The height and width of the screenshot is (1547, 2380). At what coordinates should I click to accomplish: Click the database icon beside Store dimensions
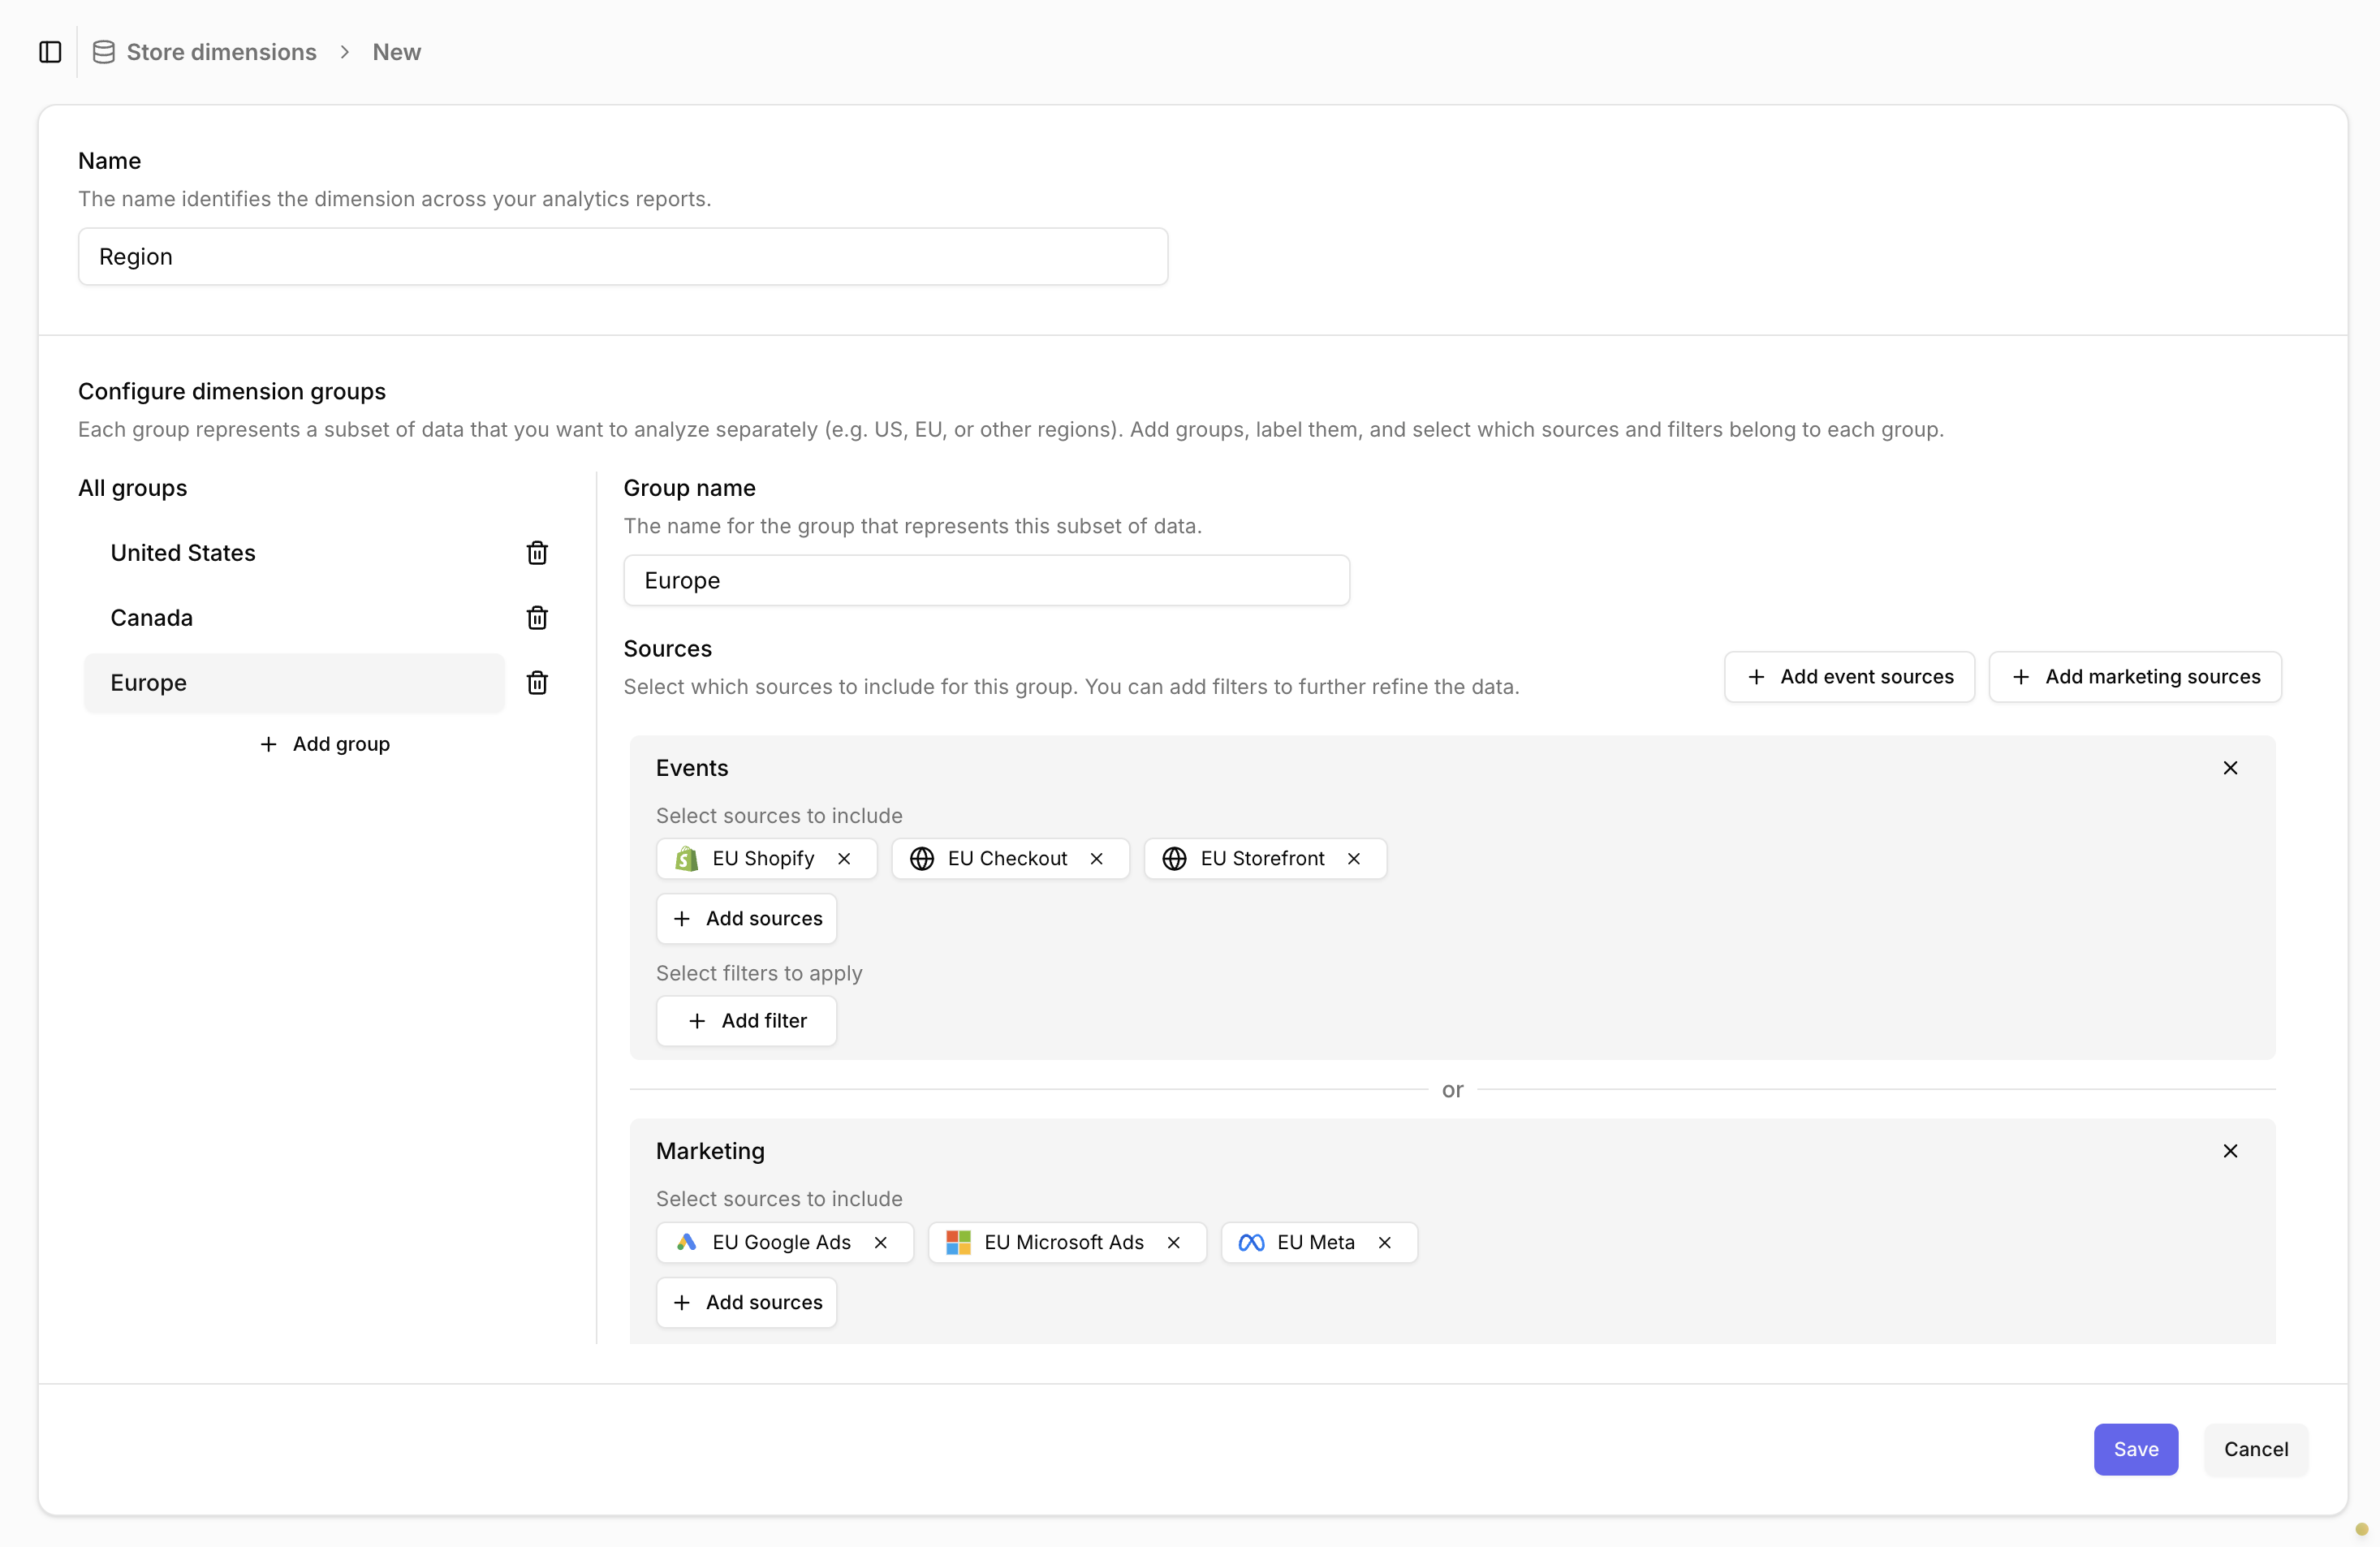point(102,51)
